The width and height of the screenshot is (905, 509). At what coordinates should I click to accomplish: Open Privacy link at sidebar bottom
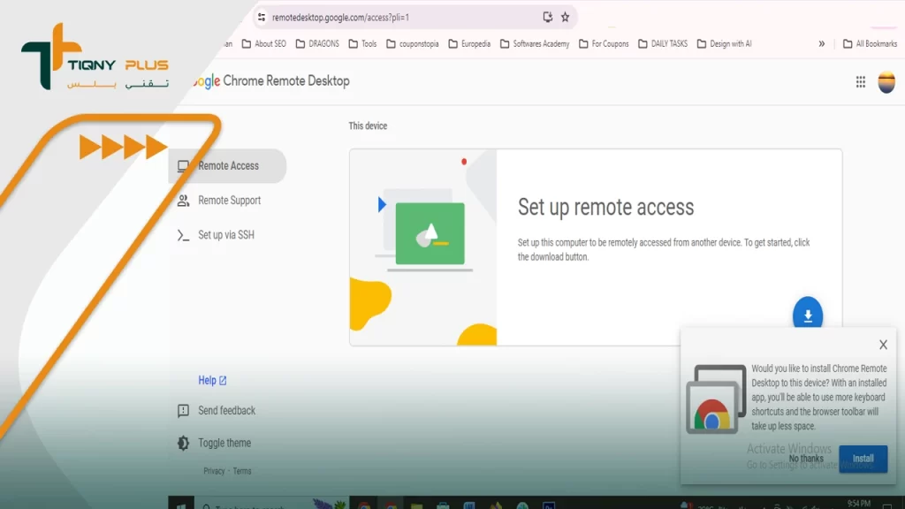(214, 471)
